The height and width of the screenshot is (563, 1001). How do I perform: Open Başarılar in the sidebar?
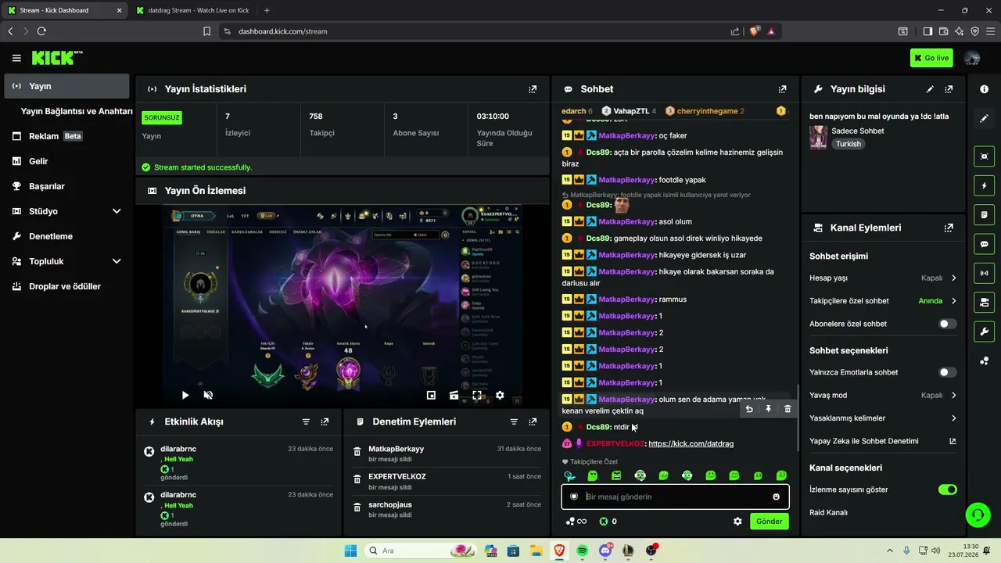[67, 186]
